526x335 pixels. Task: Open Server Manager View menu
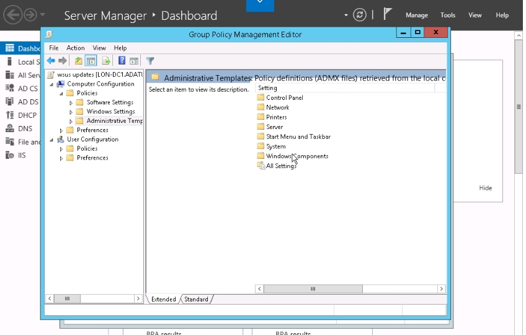click(475, 15)
